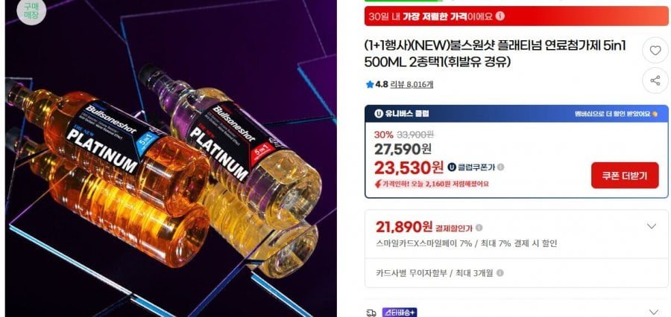The height and width of the screenshot is (317, 671).
Task: Click the delivery truck icon
Action: (x=371, y=313)
